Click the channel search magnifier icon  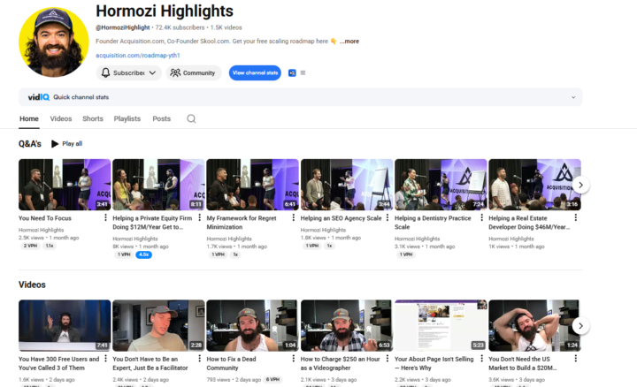pyautogui.click(x=191, y=119)
